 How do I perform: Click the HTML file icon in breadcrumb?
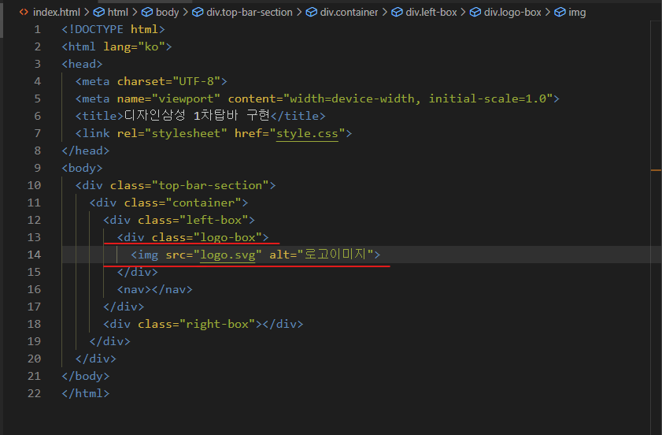click(24, 13)
